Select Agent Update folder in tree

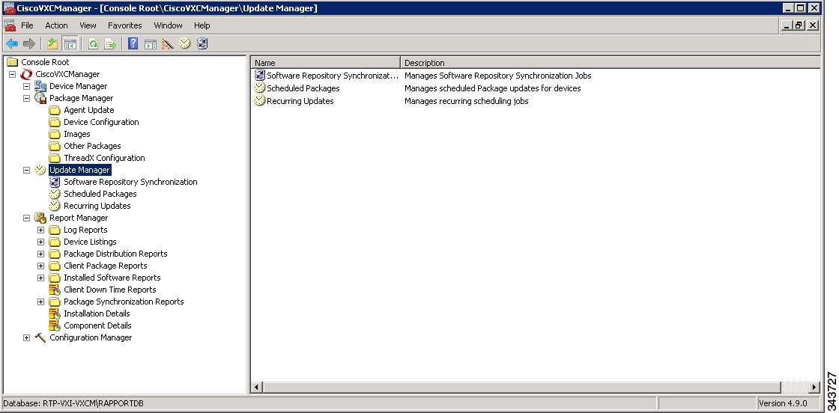point(89,110)
